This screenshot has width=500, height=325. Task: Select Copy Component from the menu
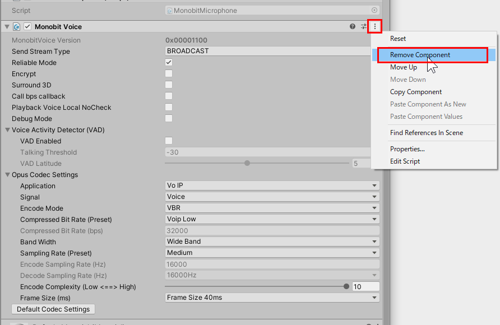pyautogui.click(x=434, y=92)
